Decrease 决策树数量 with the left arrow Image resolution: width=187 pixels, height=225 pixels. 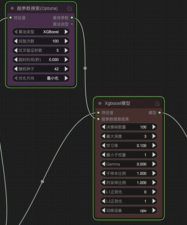pos(103,127)
